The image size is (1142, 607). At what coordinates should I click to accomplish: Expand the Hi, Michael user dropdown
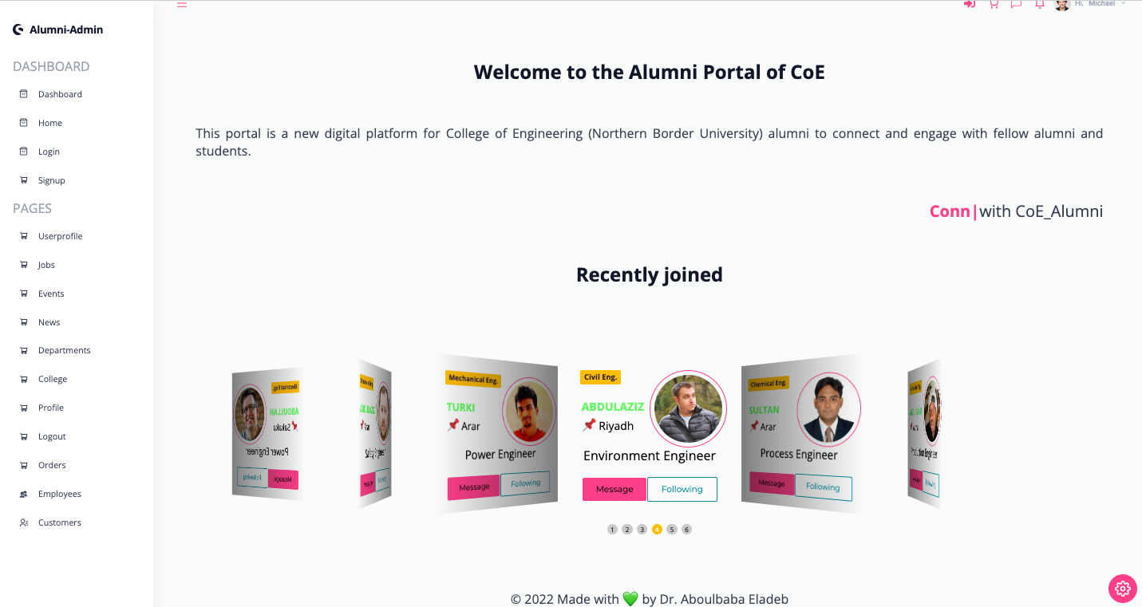(x=1100, y=4)
